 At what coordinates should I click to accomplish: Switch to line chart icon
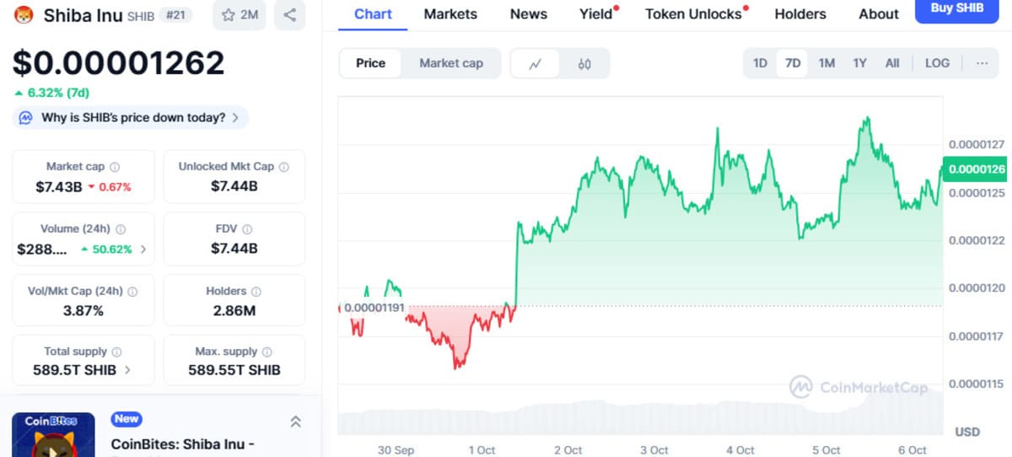coord(535,63)
